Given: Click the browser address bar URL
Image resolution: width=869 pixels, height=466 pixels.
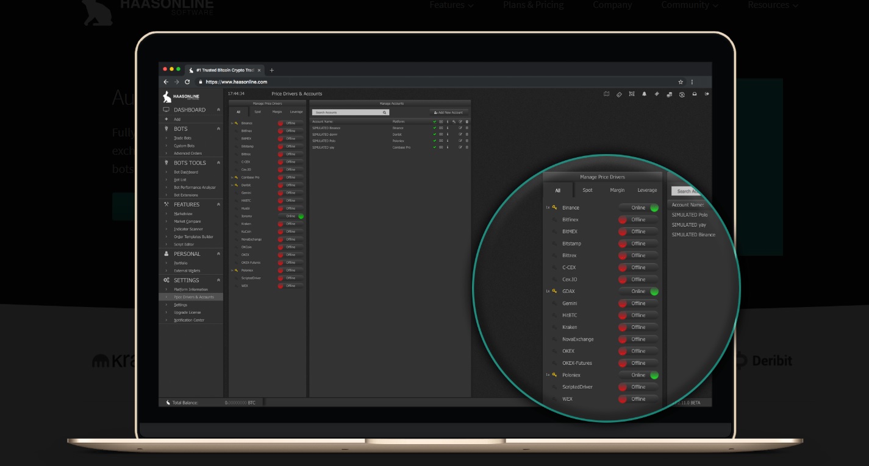Looking at the screenshot, I should (237, 82).
